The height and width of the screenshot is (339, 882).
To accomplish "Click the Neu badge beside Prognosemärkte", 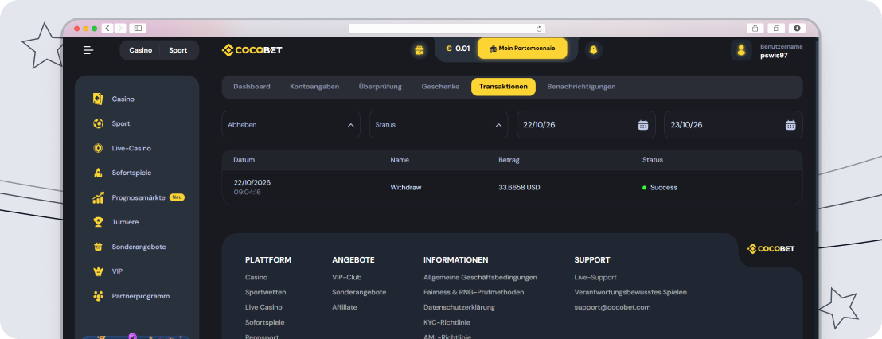I will point(178,198).
